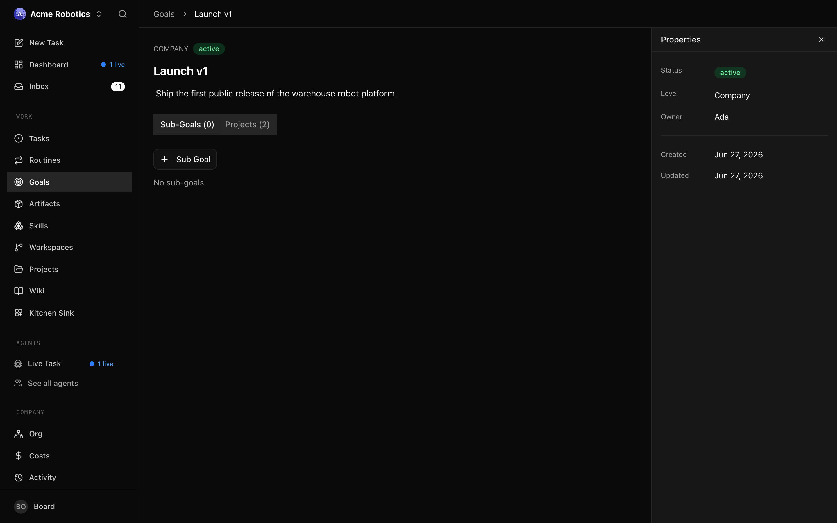Open Workspaces branch icon
837x523 pixels.
click(x=19, y=247)
